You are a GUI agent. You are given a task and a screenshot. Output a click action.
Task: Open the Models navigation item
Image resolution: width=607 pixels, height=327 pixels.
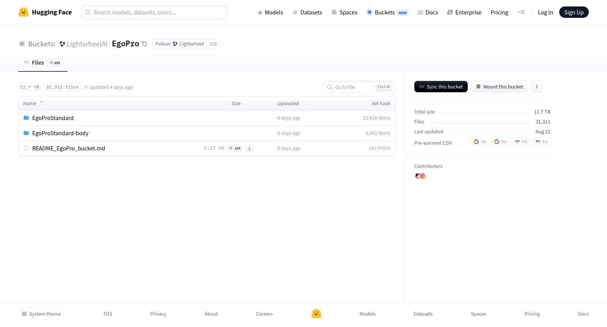pos(270,12)
